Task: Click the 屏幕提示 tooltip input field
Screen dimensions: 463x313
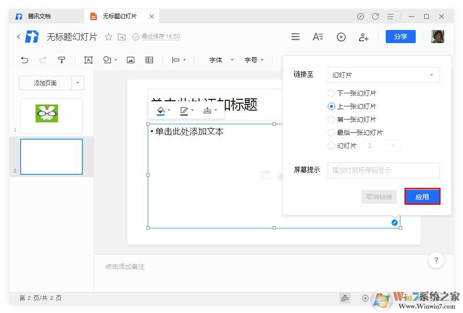Action: click(383, 171)
